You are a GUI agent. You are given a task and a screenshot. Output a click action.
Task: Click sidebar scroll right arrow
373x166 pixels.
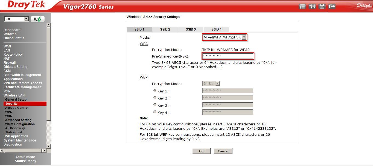[44, 150]
